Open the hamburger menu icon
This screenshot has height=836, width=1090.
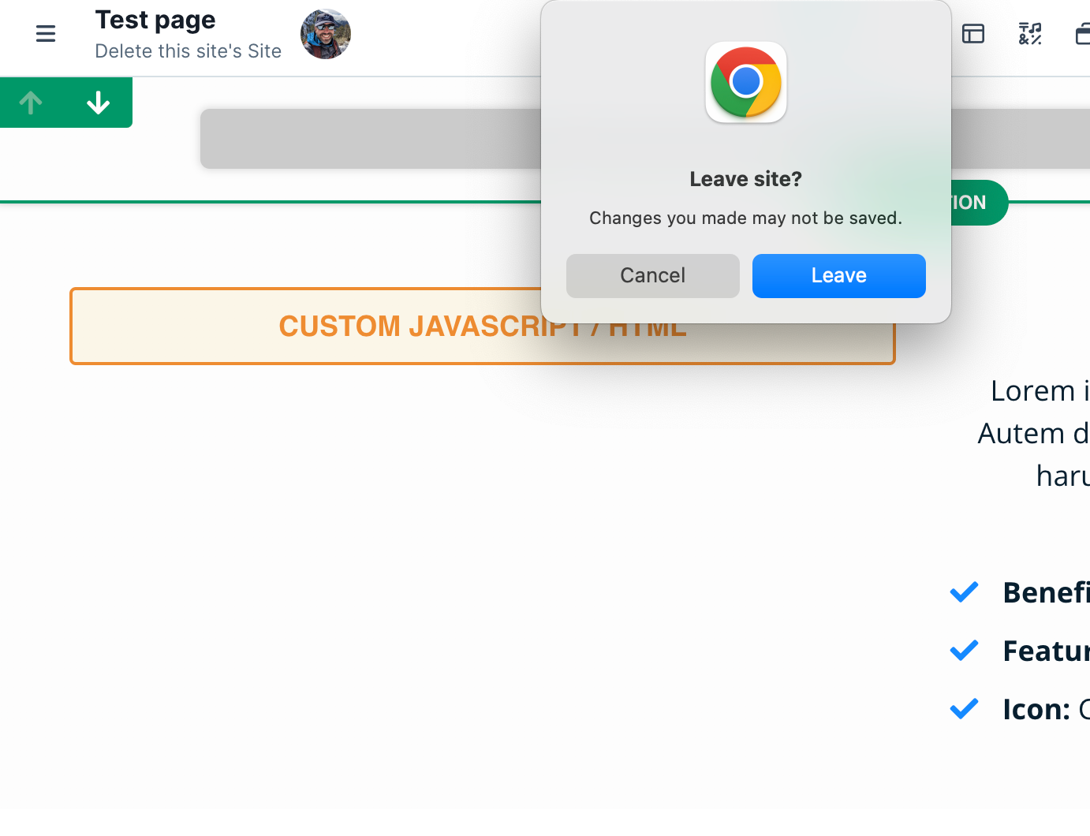click(46, 34)
